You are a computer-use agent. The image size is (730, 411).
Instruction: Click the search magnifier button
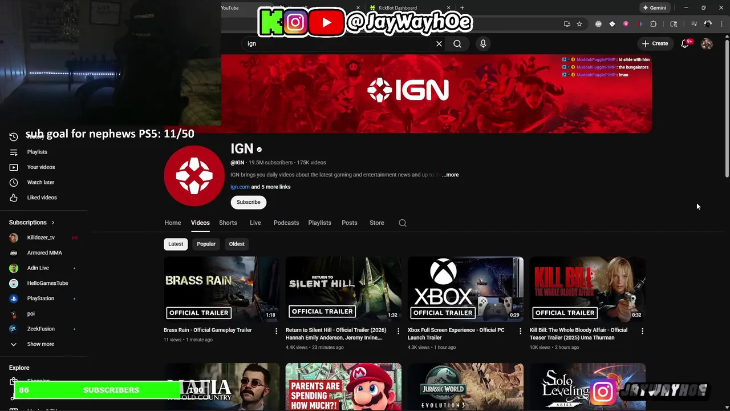point(457,43)
